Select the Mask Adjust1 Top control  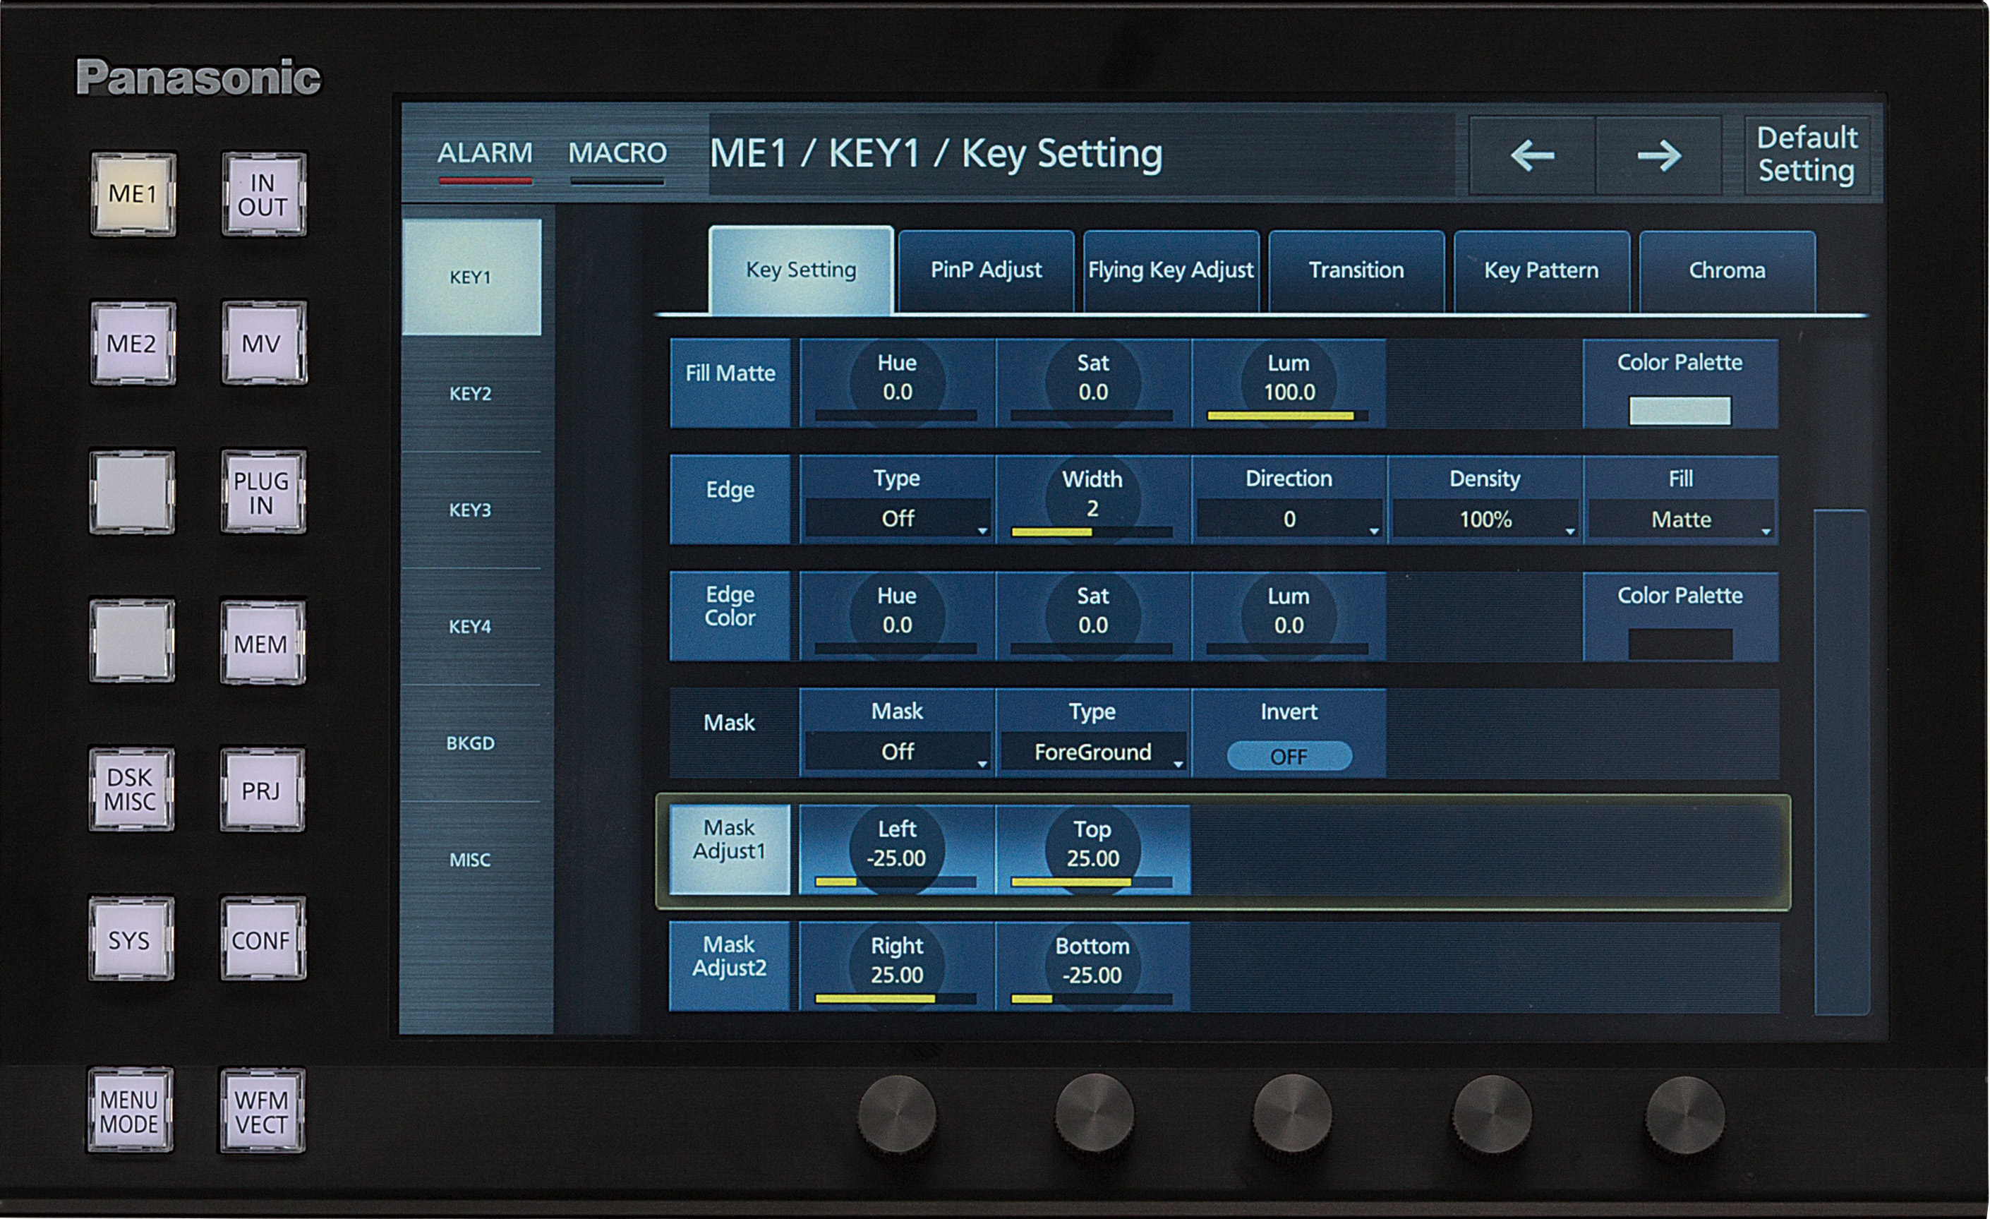tap(1094, 850)
